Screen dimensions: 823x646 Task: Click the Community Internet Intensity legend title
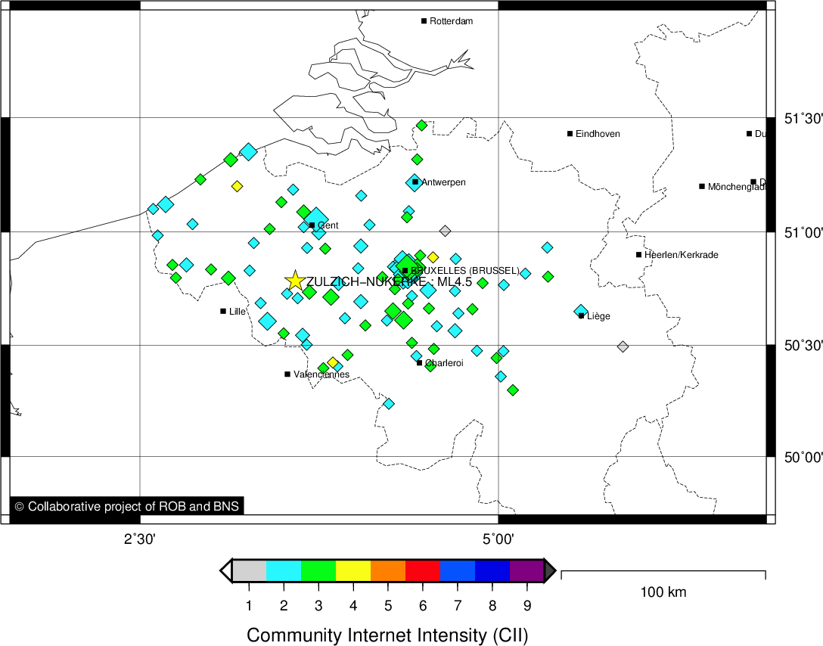click(387, 635)
